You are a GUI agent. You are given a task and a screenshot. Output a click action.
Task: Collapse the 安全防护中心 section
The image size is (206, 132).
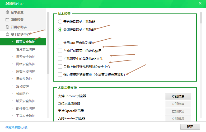[23, 34]
